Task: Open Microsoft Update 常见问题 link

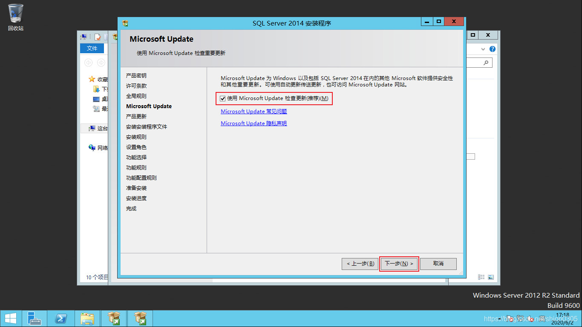Action: 254,112
